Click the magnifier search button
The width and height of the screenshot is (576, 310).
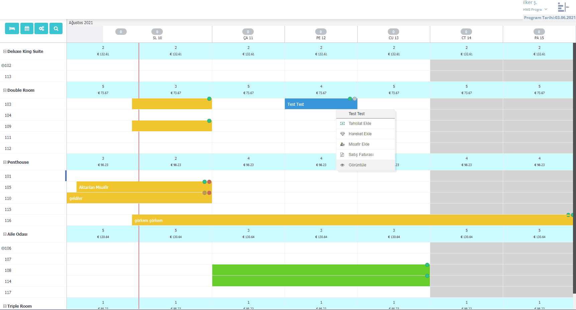[x=56, y=28]
